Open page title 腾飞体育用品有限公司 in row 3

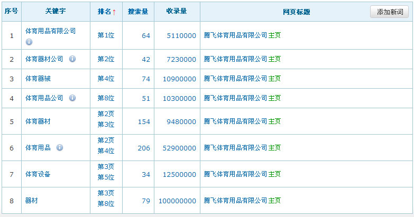pyautogui.click(x=236, y=78)
